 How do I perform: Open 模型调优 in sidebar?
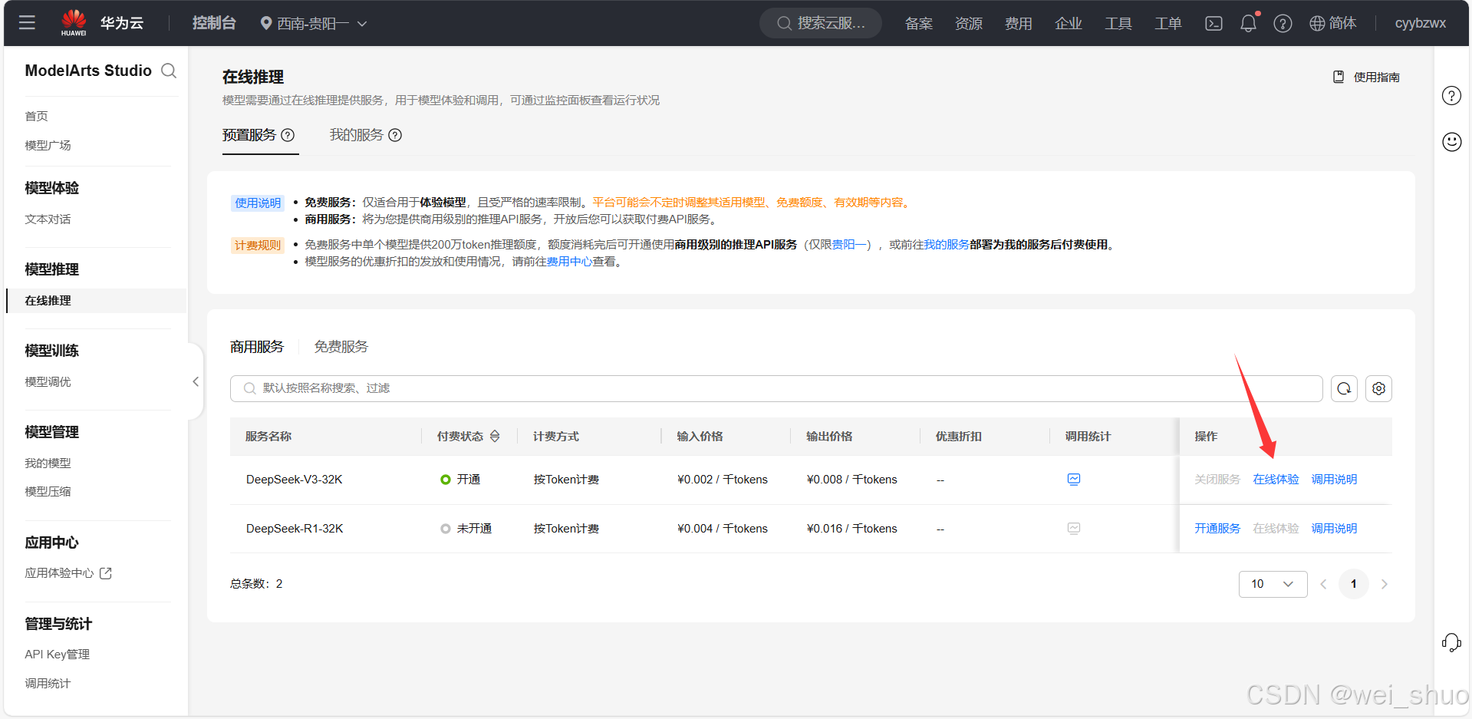point(48,382)
